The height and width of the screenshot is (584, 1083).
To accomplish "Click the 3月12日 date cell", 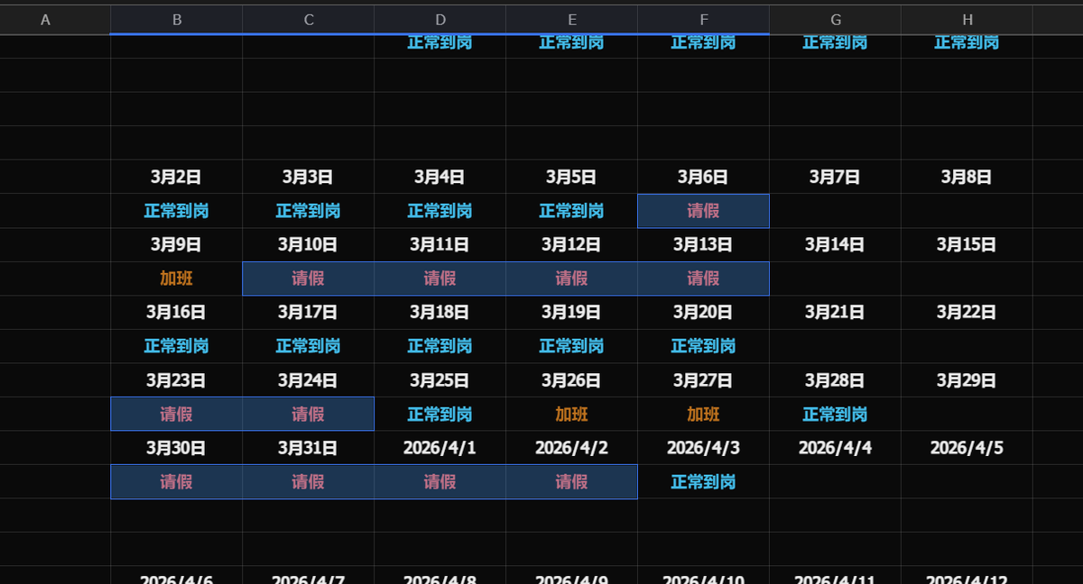I will [x=572, y=244].
